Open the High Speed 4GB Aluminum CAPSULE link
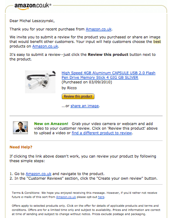This screenshot has height=218, width=173. tap(108, 75)
